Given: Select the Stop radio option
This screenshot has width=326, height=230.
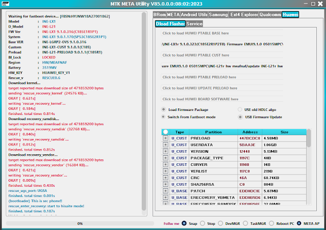Looking at the screenshot, I should point(203,223).
